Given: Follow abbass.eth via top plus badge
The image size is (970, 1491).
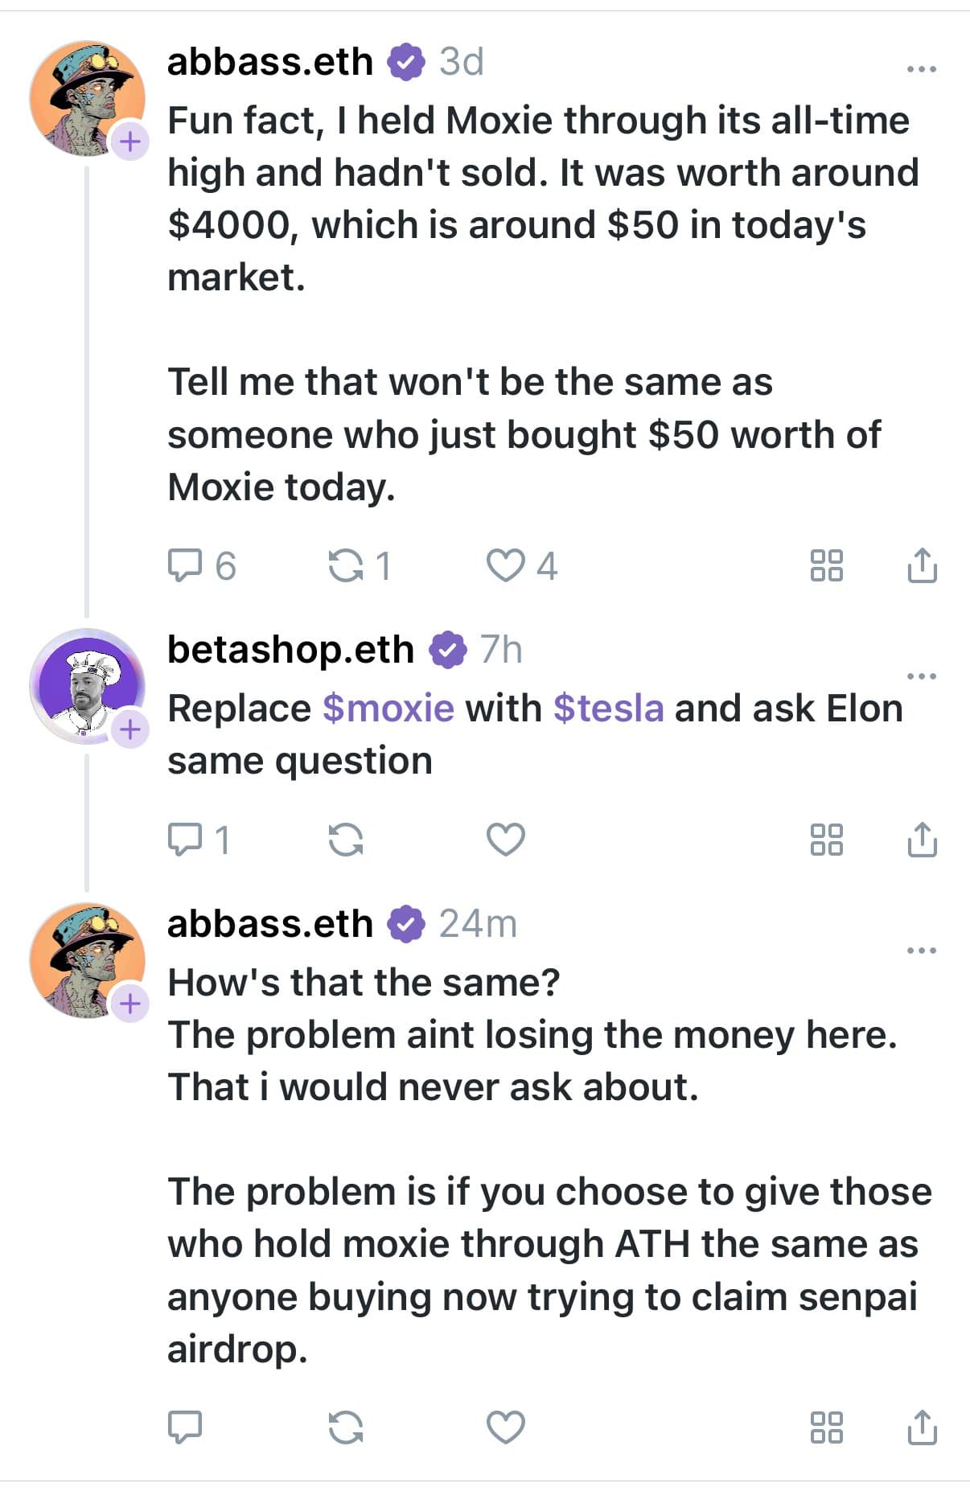Looking at the screenshot, I should tap(129, 142).
